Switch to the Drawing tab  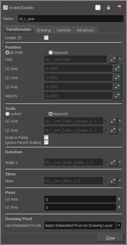tap(44, 30)
